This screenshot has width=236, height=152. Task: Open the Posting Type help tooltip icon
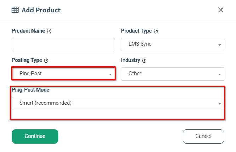[x=46, y=60]
